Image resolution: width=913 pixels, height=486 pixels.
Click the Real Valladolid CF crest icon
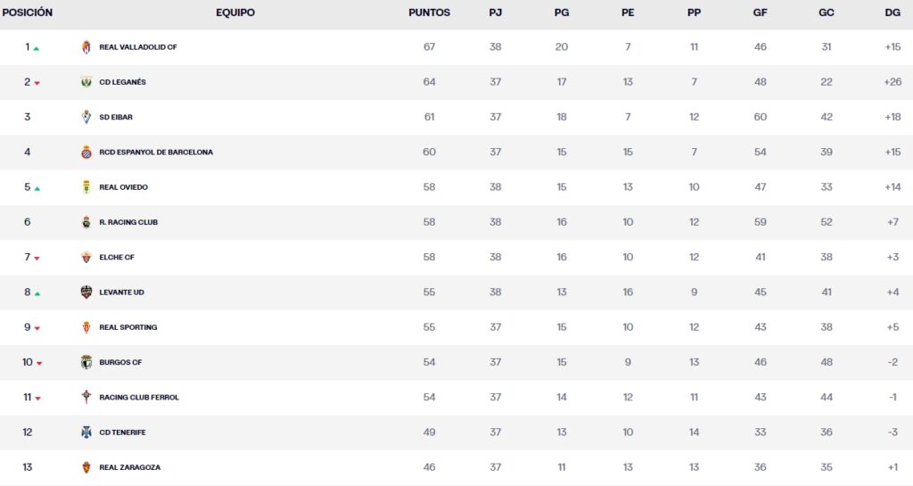click(x=86, y=47)
